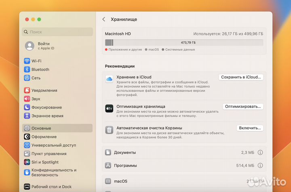Click the Фокусирование moon icon
This screenshot has height=192, width=291.
(27, 108)
